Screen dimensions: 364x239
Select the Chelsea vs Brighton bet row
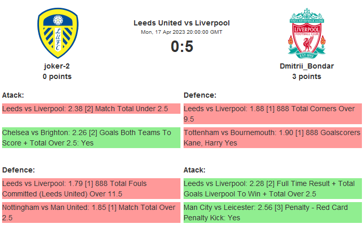point(91,138)
